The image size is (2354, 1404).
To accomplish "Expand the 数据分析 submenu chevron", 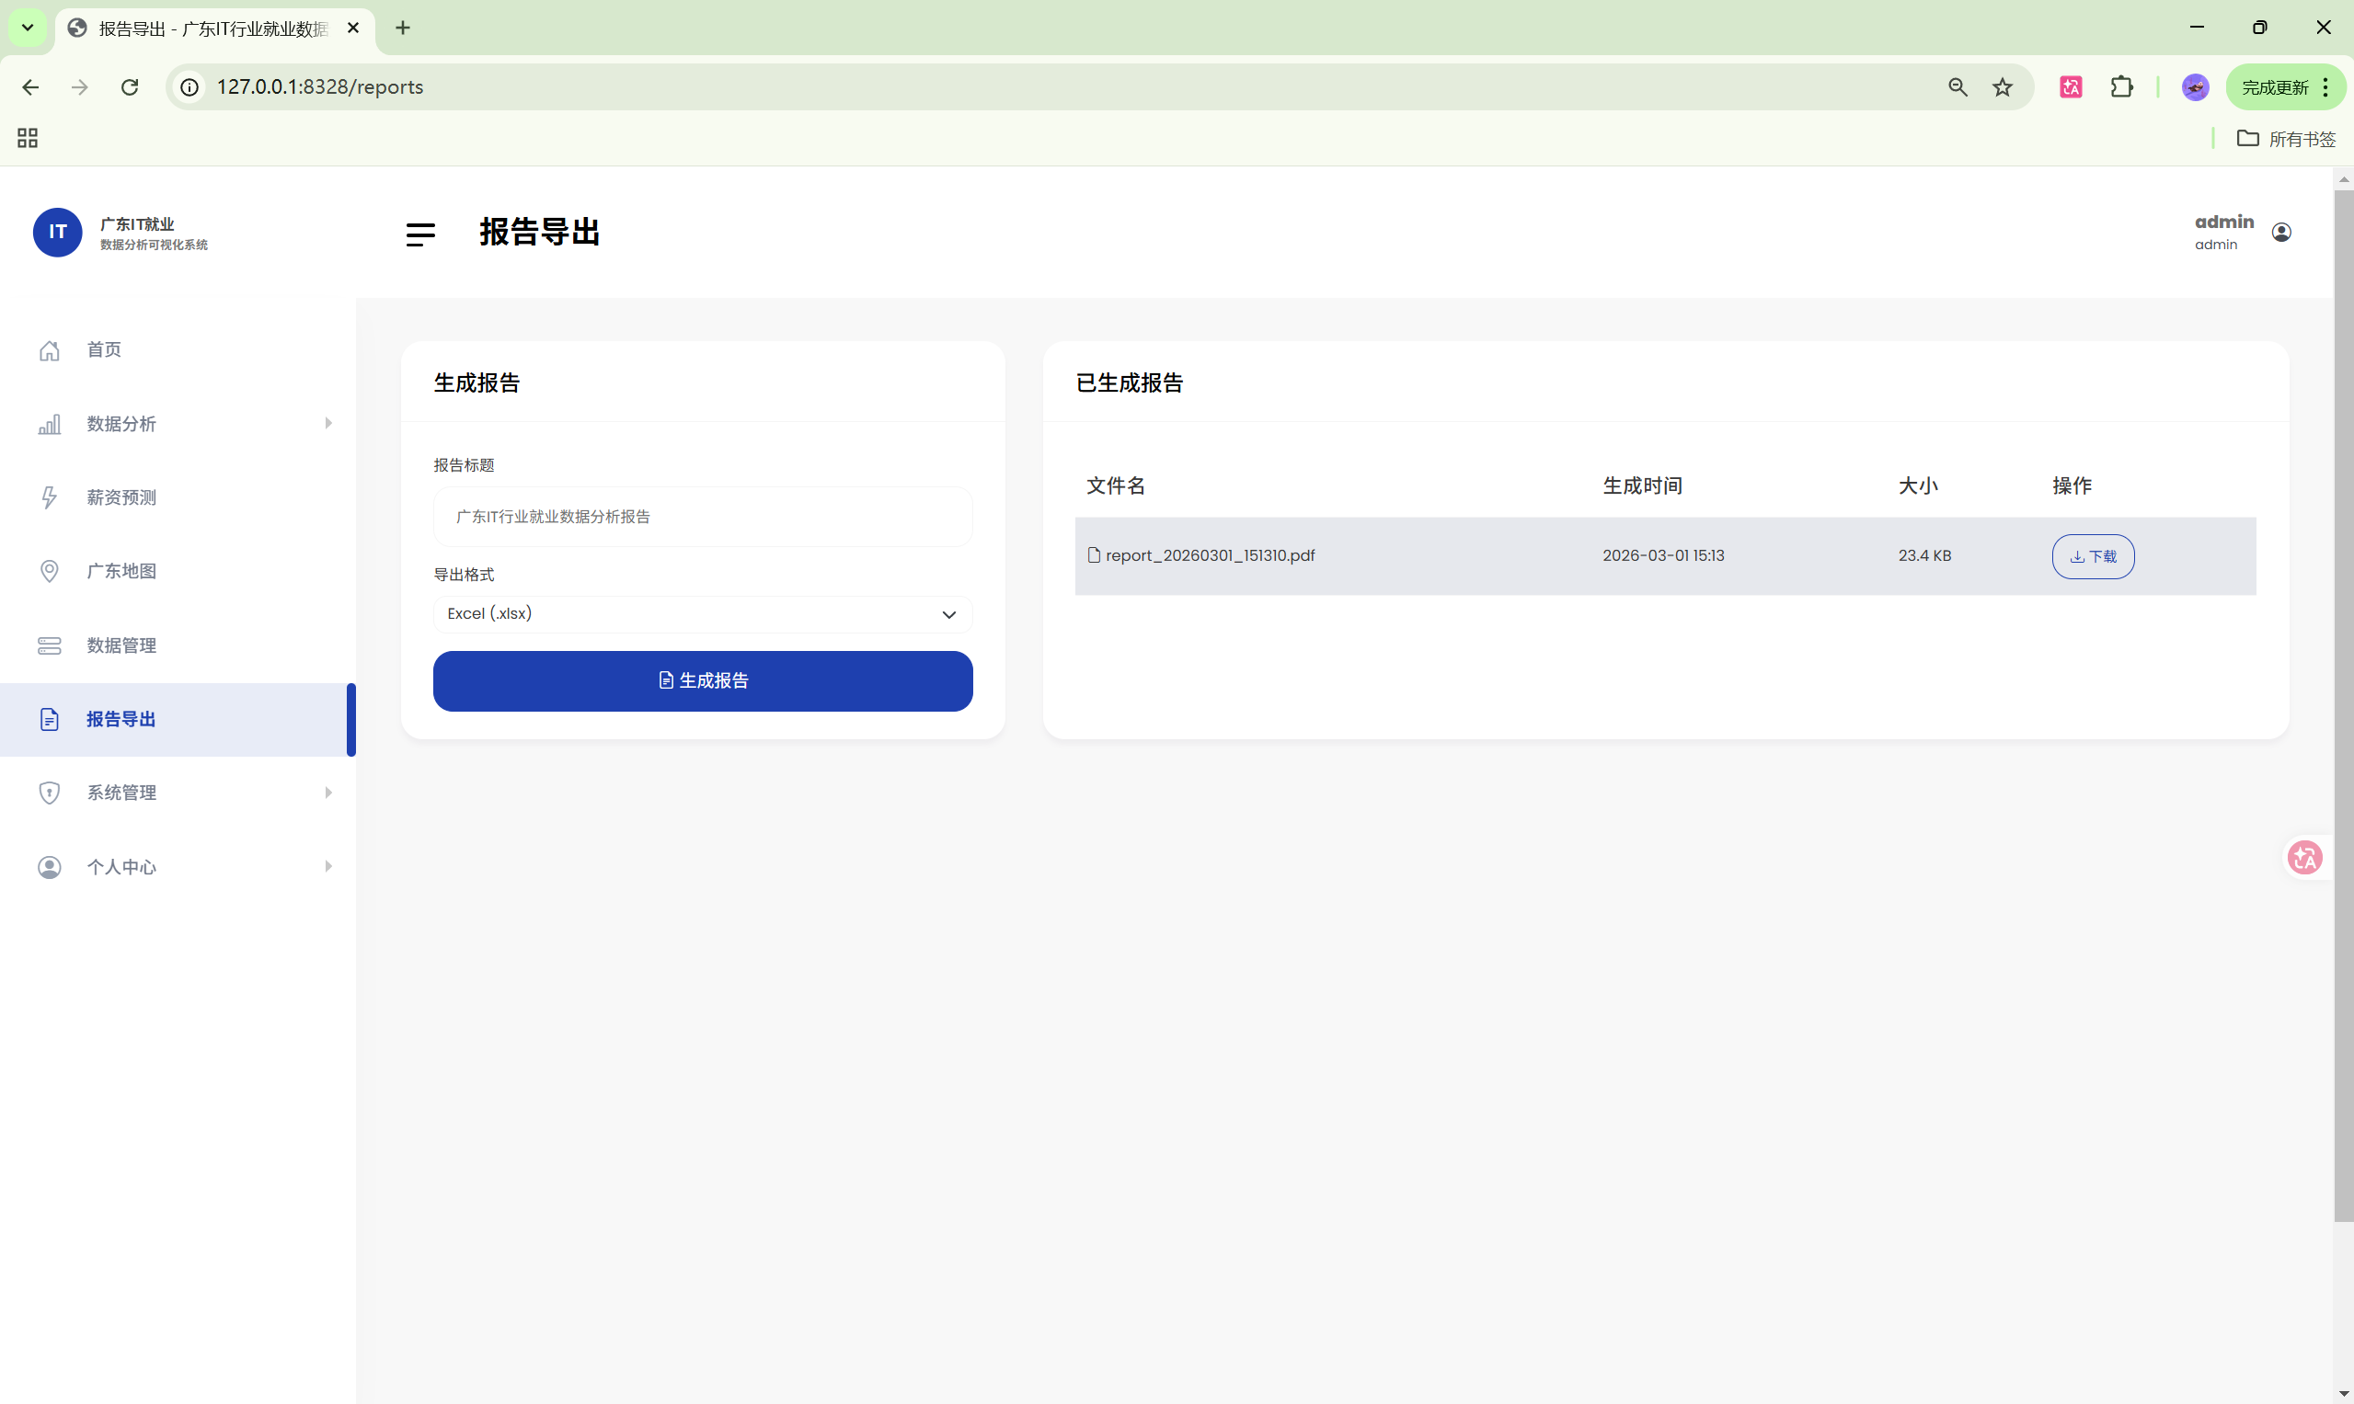I will pyautogui.click(x=328, y=424).
